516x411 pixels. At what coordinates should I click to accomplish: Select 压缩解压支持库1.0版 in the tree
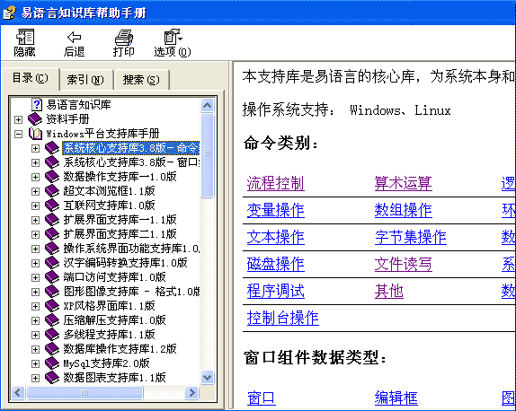[114, 320]
